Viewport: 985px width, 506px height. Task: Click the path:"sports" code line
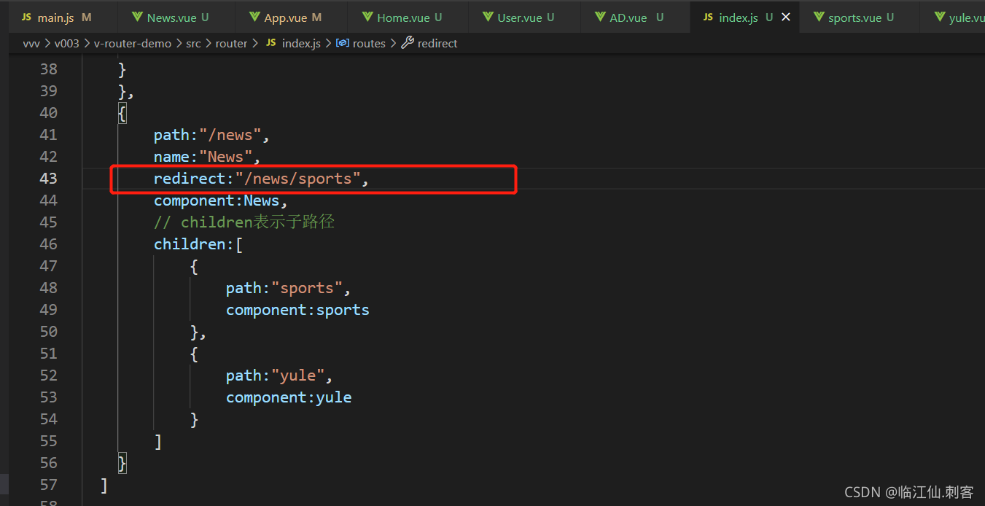point(289,288)
